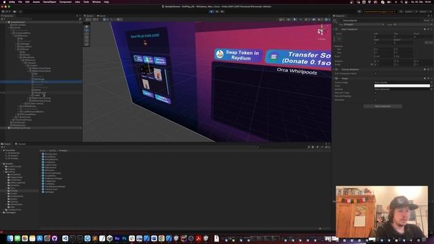The height and width of the screenshot is (244, 434).
Task: Select All Prefabs under Favorites
Action: 13,158
